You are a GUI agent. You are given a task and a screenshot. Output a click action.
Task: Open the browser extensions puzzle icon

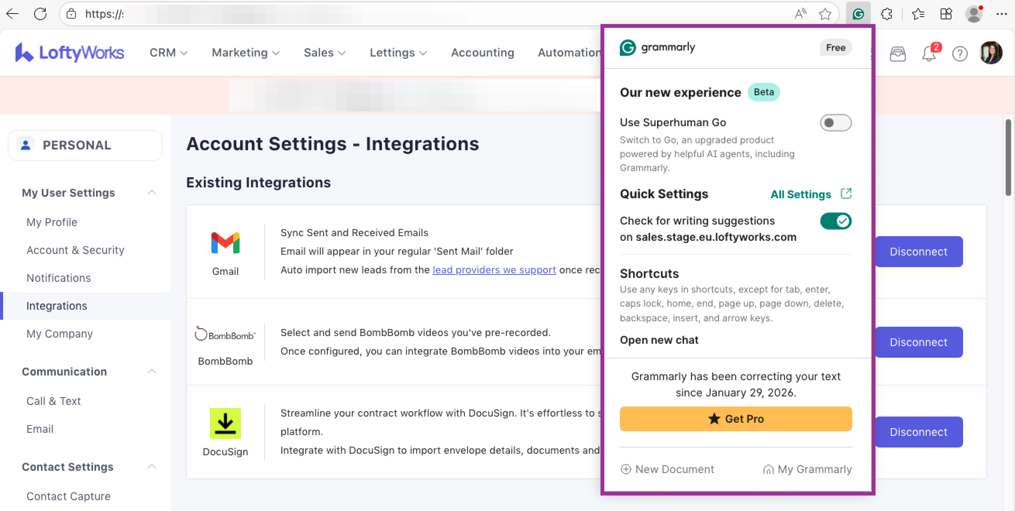(x=886, y=14)
